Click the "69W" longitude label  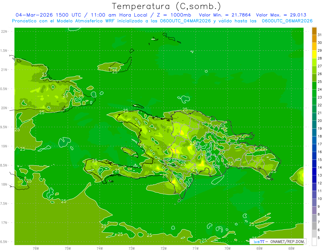[x=259, y=248]
